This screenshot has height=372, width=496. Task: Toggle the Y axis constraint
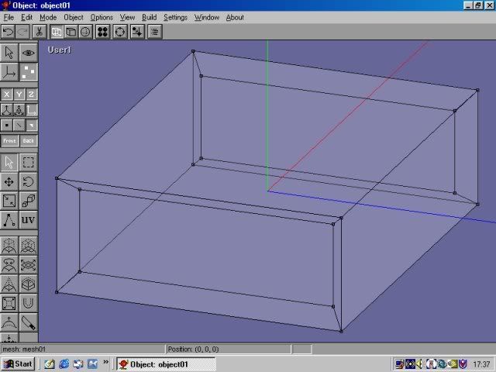19,95
